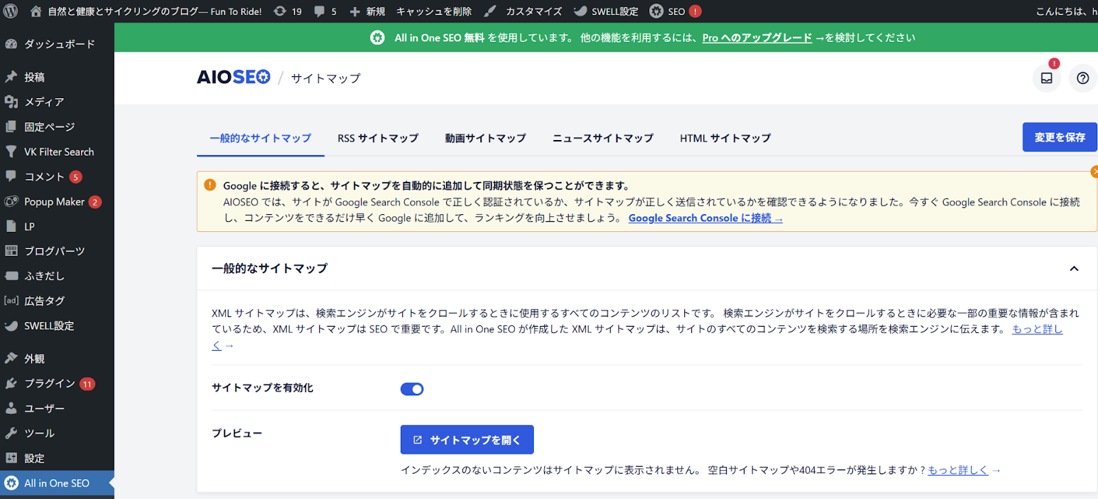The width and height of the screenshot is (1098, 499).
Task: Open メディア in sidebar
Action: coord(57,102)
